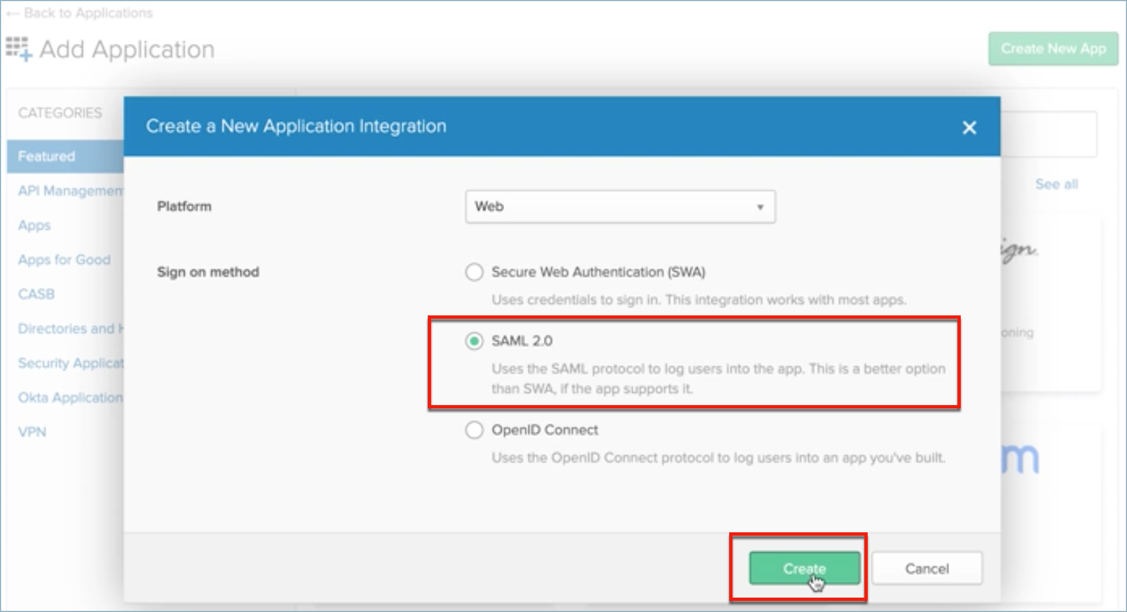1127x612 pixels.
Task: Open the CASB category
Action: pyautogui.click(x=36, y=294)
